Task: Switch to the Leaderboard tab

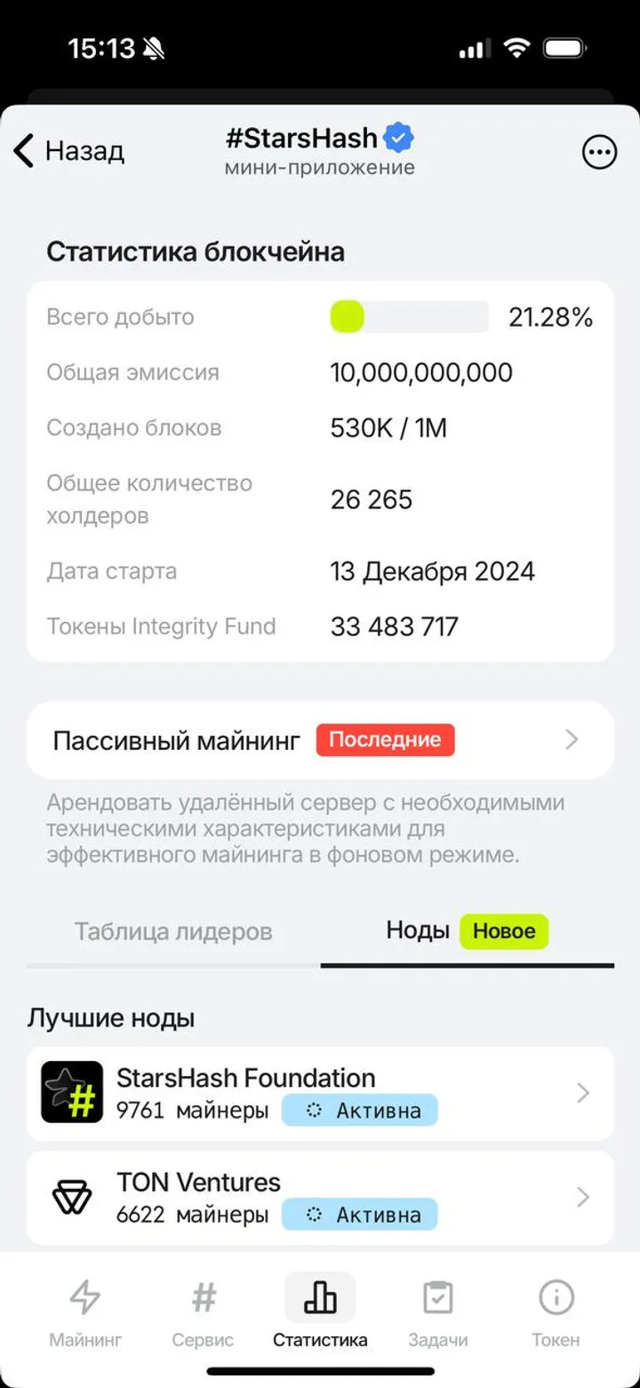Action: pyautogui.click(x=173, y=931)
